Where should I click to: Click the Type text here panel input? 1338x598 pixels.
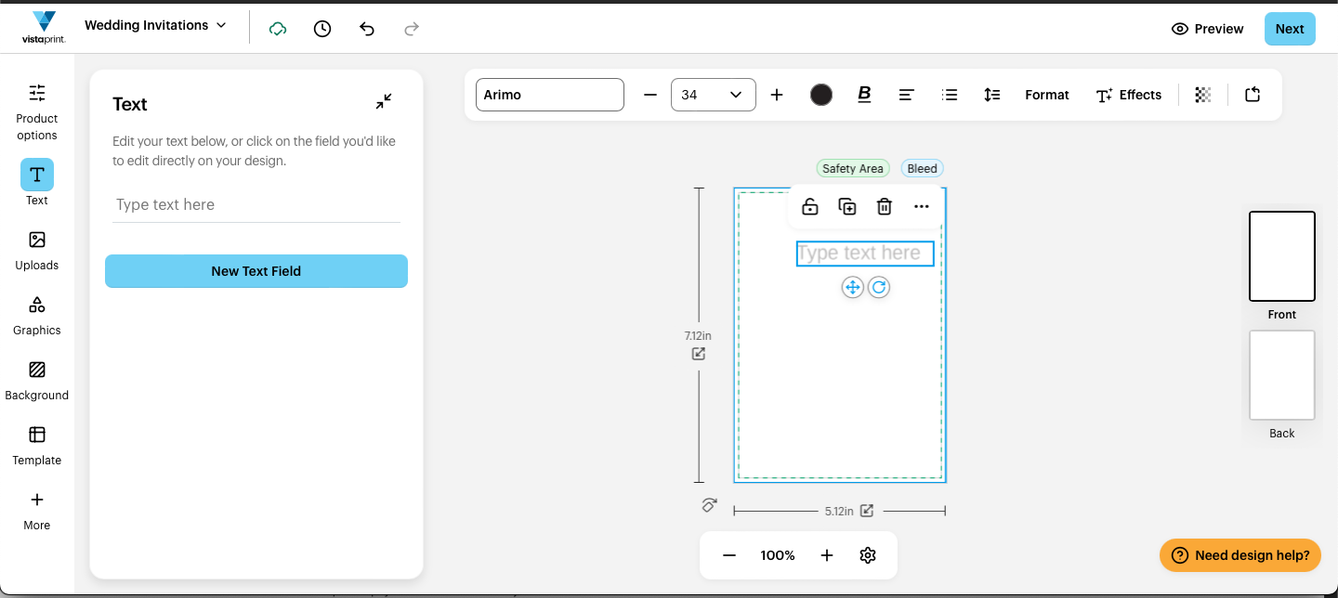pos(256,204)
